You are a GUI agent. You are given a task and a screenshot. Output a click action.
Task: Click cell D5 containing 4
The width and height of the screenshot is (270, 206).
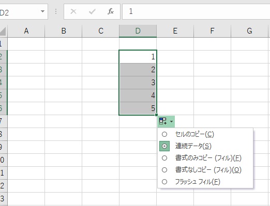point(138,96)
